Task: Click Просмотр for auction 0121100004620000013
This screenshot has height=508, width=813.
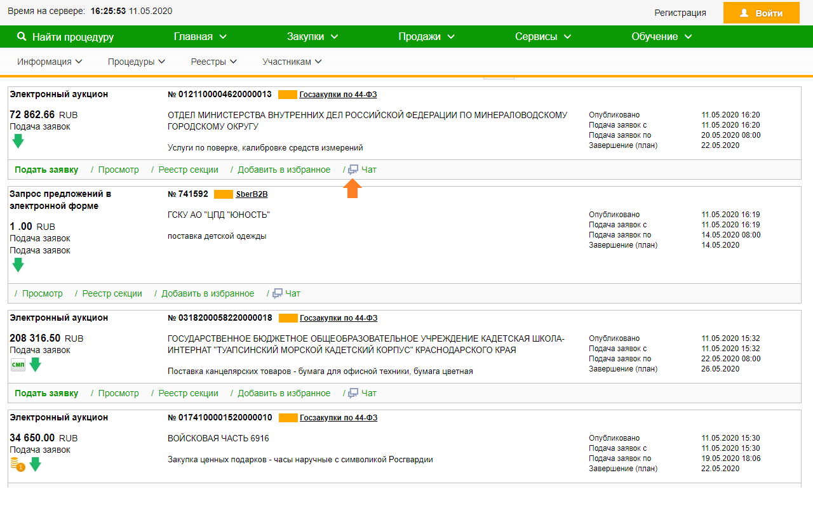Action: click(x=118, y=170)
